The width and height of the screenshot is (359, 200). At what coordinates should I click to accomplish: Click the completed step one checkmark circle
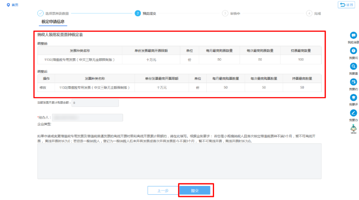[41, 14]
